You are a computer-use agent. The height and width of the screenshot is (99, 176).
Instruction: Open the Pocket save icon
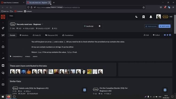coord(161,7)
